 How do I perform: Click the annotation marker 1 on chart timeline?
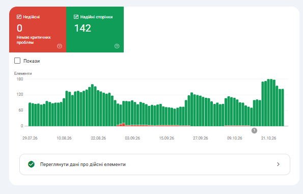[x=254, y=130]
